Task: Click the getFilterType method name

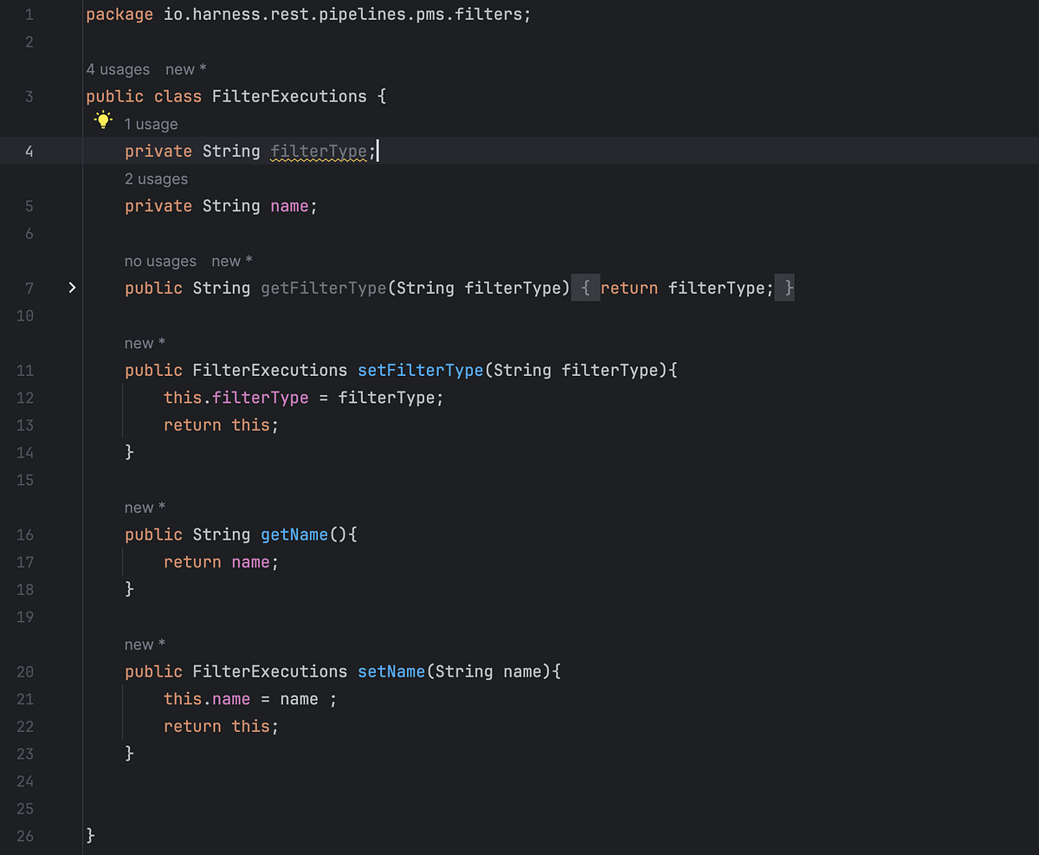Action: tap(323, 288)
